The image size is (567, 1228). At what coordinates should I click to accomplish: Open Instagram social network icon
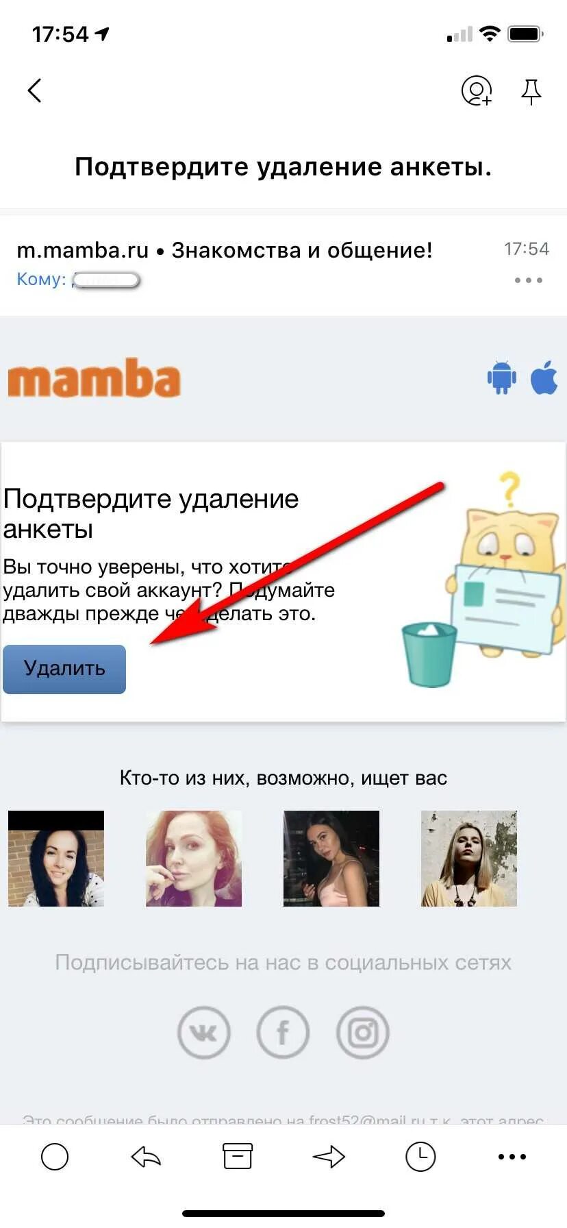pyautogui.click(x=363, y=1032)
